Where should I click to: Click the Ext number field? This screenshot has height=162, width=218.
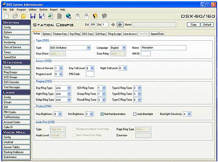pos(93,25)
